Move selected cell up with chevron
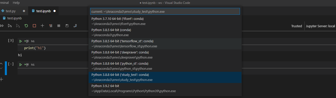The width and height of the screenshot is (336, 98). [x=1, y=63]
